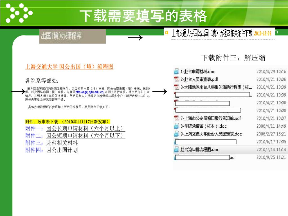This screenshot has height=216, width=288.
Task: Click the date 2010/6/17 17:05
Action: (271, 142)
